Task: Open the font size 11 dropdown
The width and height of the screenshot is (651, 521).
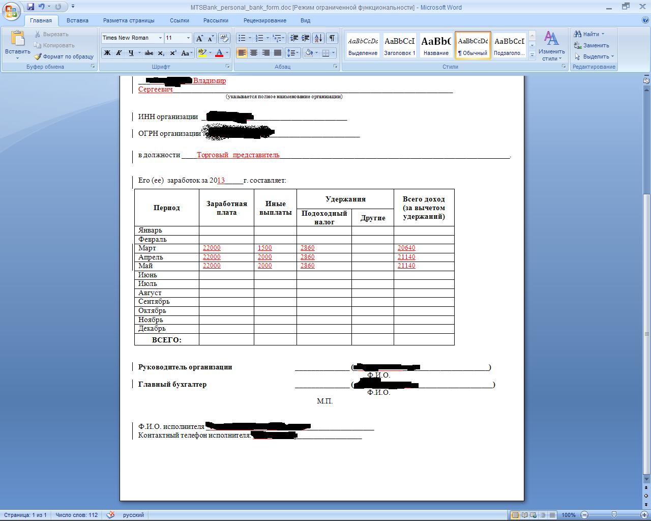Action: point(188,38)
